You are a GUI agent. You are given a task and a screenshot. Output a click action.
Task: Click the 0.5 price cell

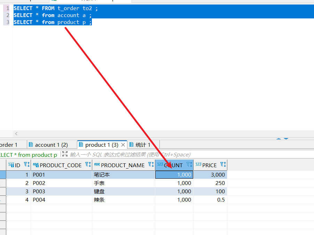(210, 200)
